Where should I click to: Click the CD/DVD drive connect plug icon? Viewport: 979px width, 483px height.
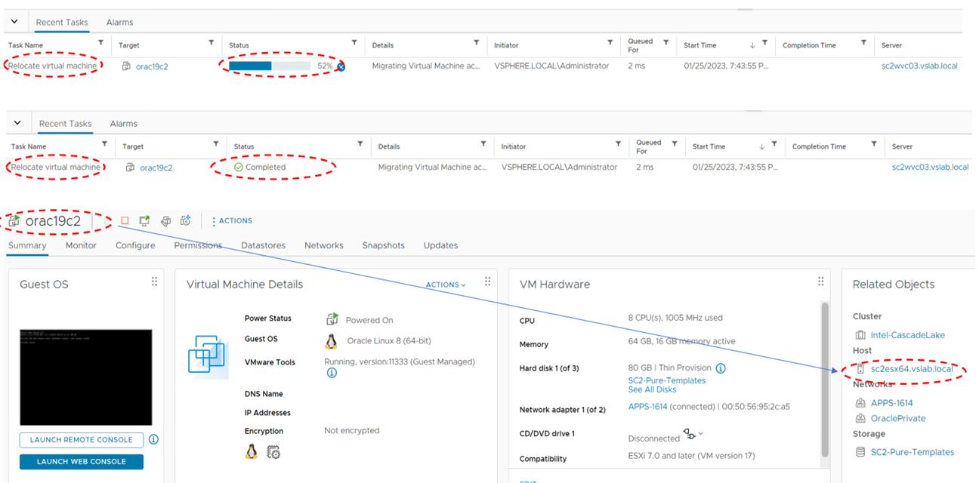(688, 434)
